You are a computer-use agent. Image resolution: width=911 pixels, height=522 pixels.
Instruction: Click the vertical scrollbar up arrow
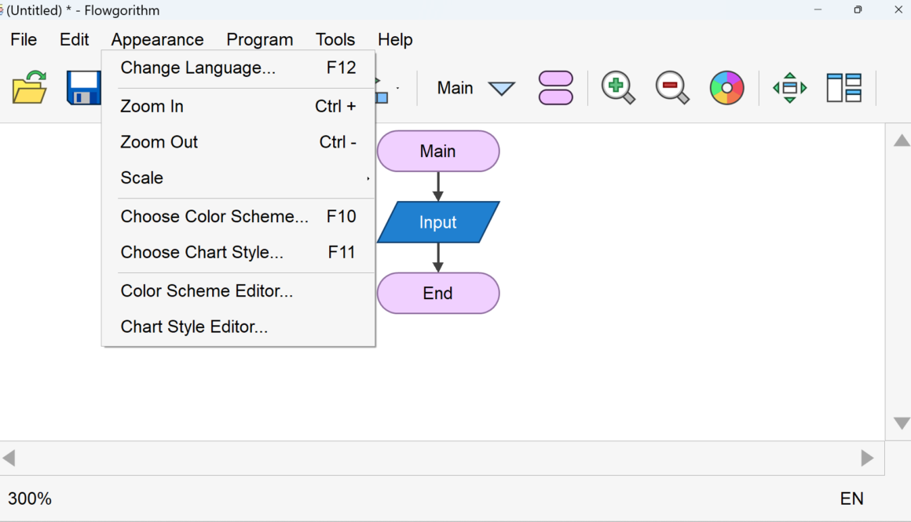coord(902,141)
